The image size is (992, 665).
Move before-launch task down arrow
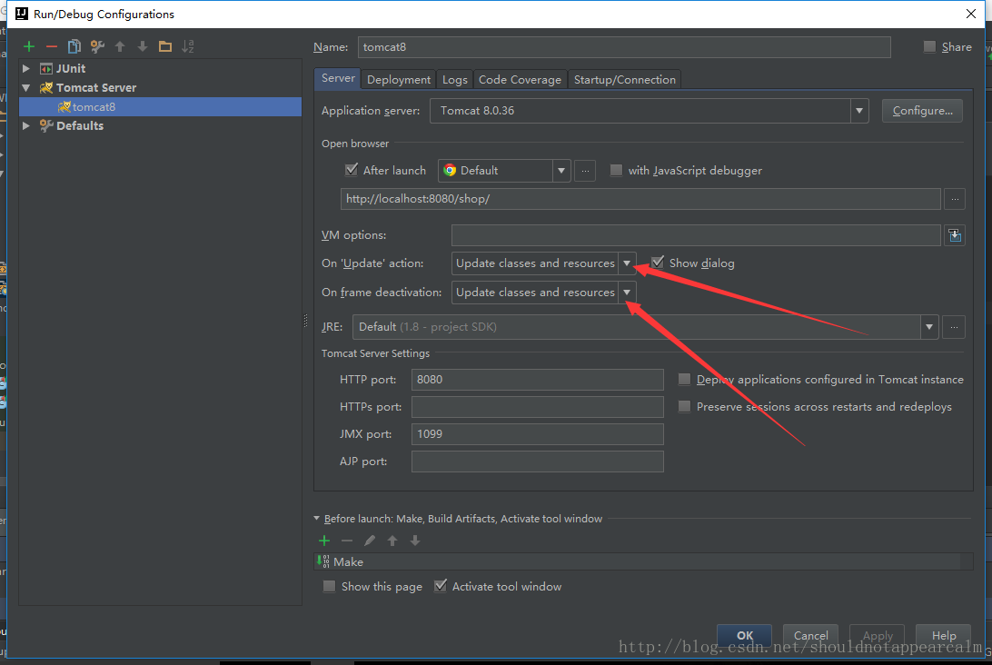415,541
